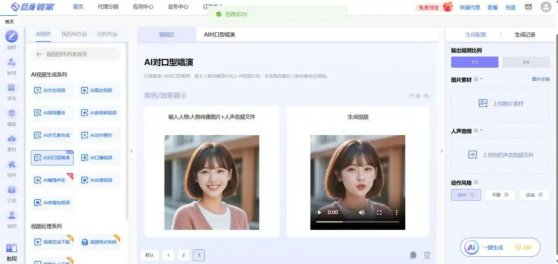The image size is (558, 264).
Task: Click the 人声音频 help icon
Action: click(476, 131)
